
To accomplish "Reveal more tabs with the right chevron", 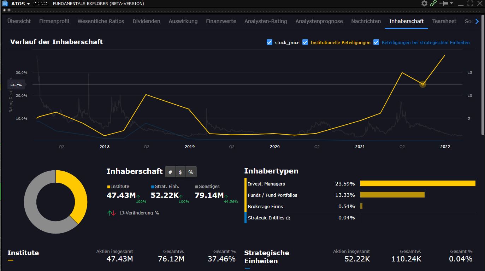I will 477,21.
